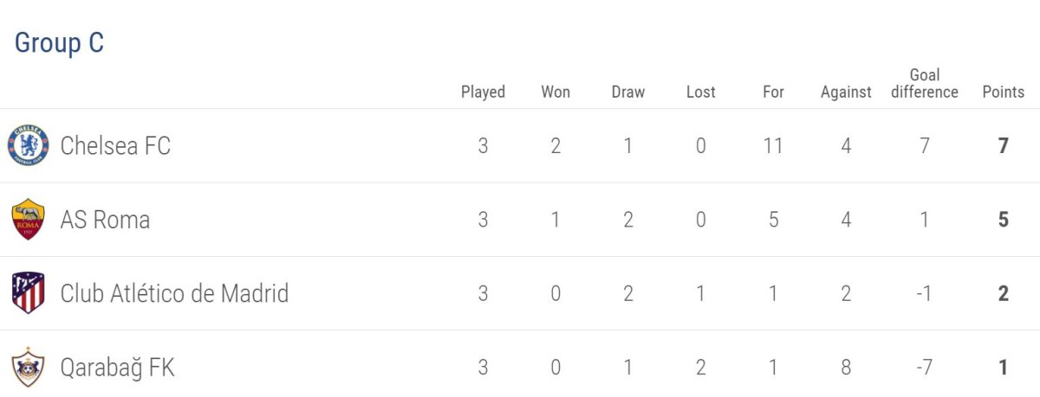
Task: Click the Atlético de Madrid crest
Action: (29, 293)
